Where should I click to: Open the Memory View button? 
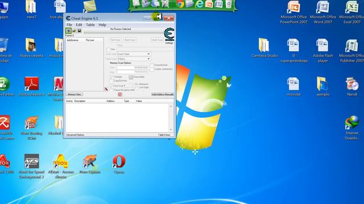(75, 95)
